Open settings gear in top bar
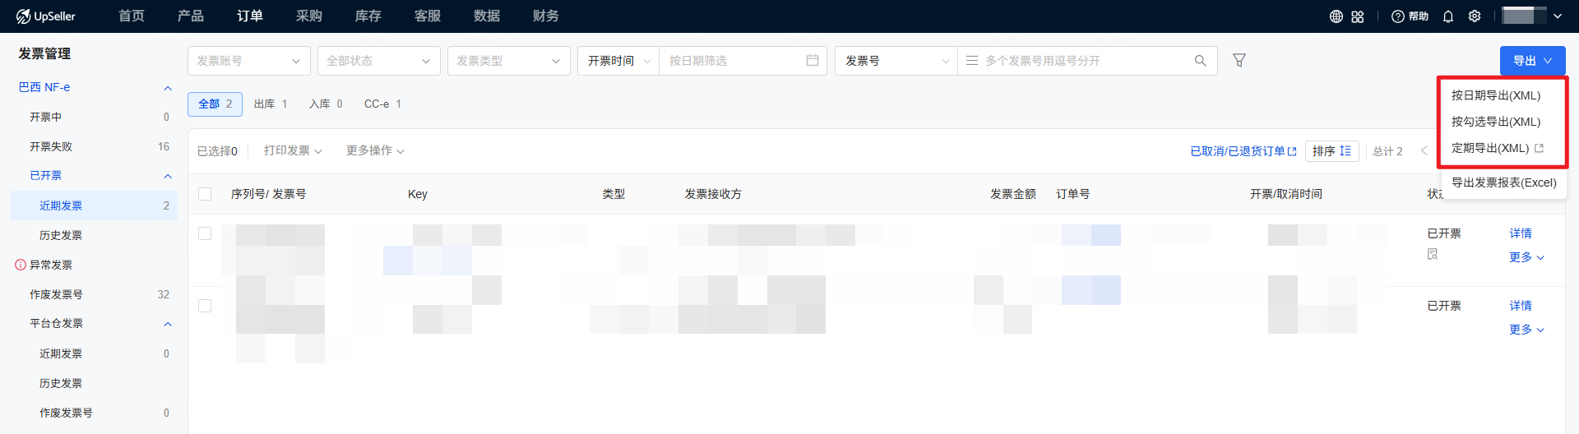Screen dimensions: 1579x434 1475,16
